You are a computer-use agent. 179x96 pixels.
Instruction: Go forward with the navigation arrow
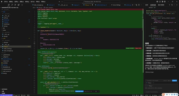tap(62, 2)
